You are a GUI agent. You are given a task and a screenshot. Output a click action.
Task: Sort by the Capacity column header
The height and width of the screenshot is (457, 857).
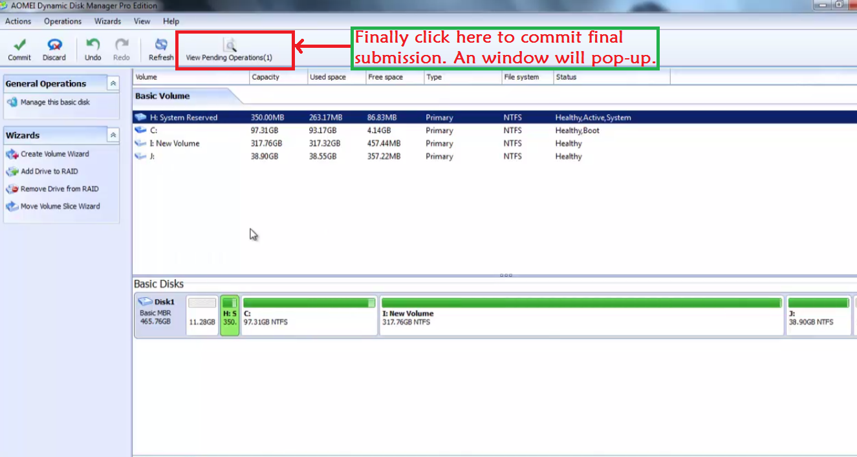pos(278,77)
